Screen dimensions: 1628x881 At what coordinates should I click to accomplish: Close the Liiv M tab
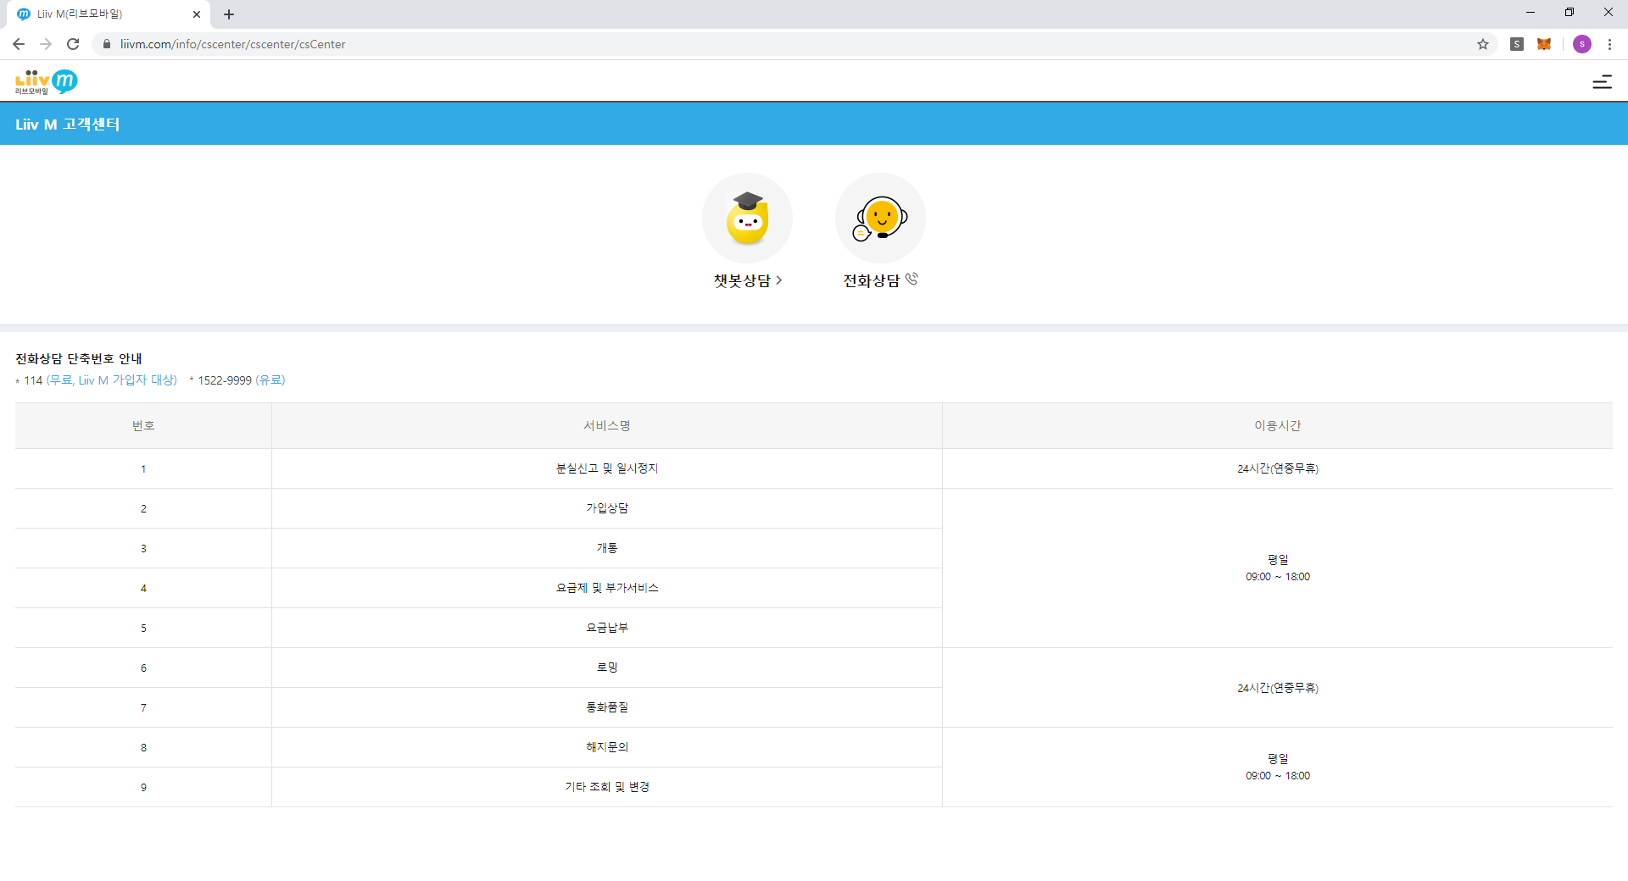tap(197, 14)
